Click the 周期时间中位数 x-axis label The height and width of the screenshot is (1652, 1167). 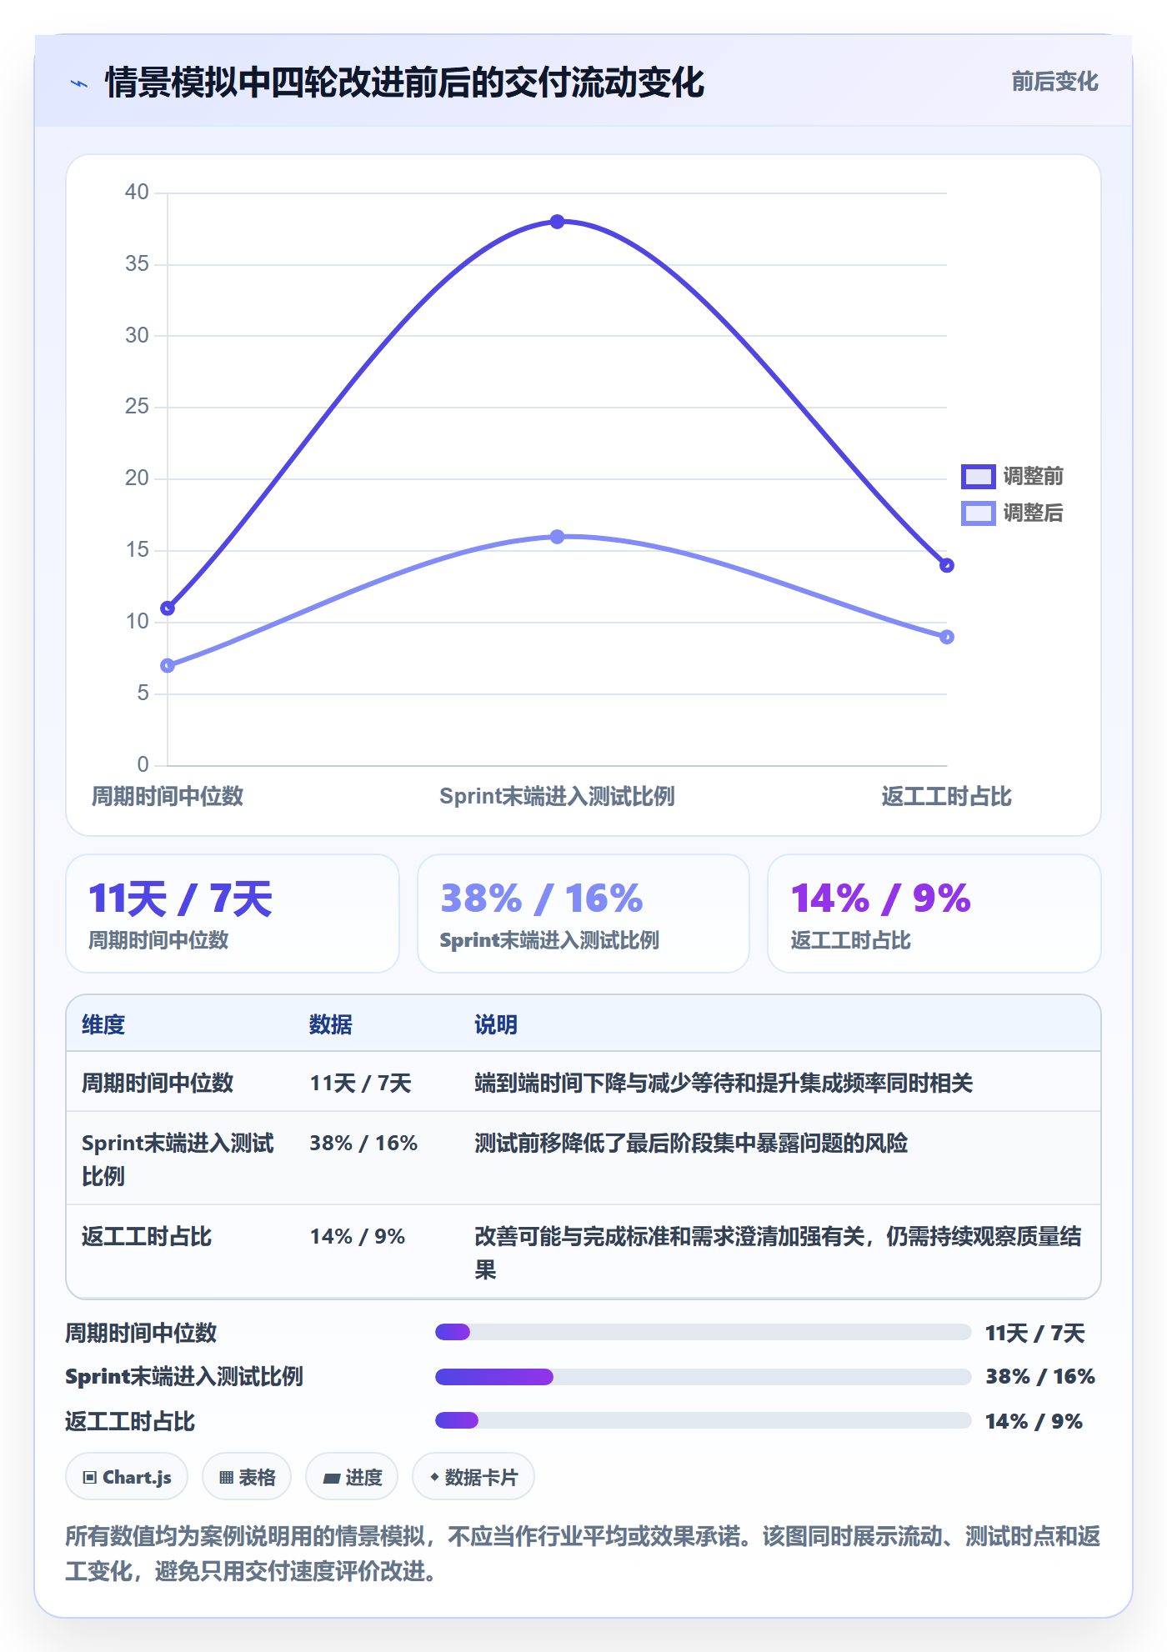pyautogui.click(x=168, y=796)
